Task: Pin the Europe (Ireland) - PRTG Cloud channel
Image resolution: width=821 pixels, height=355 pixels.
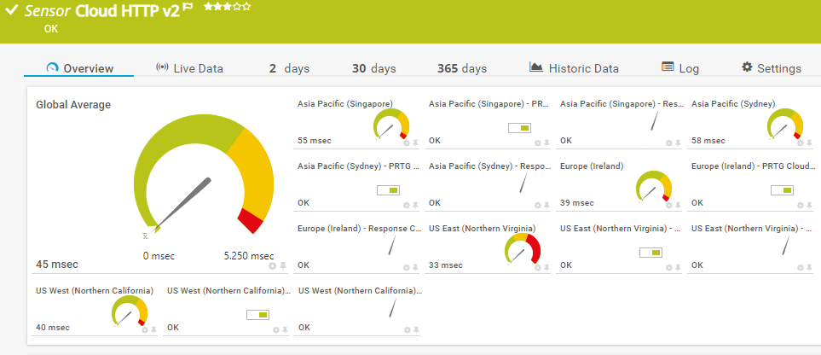Action: (809, 205)
